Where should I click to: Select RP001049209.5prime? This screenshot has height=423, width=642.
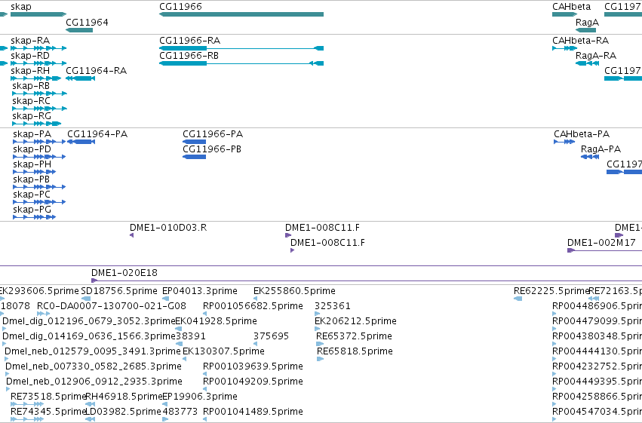pos(205,389)
